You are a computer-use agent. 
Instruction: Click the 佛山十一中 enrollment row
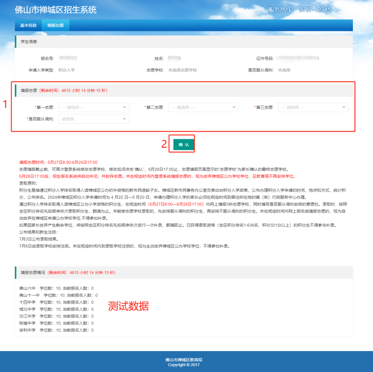tap(58, 295)
